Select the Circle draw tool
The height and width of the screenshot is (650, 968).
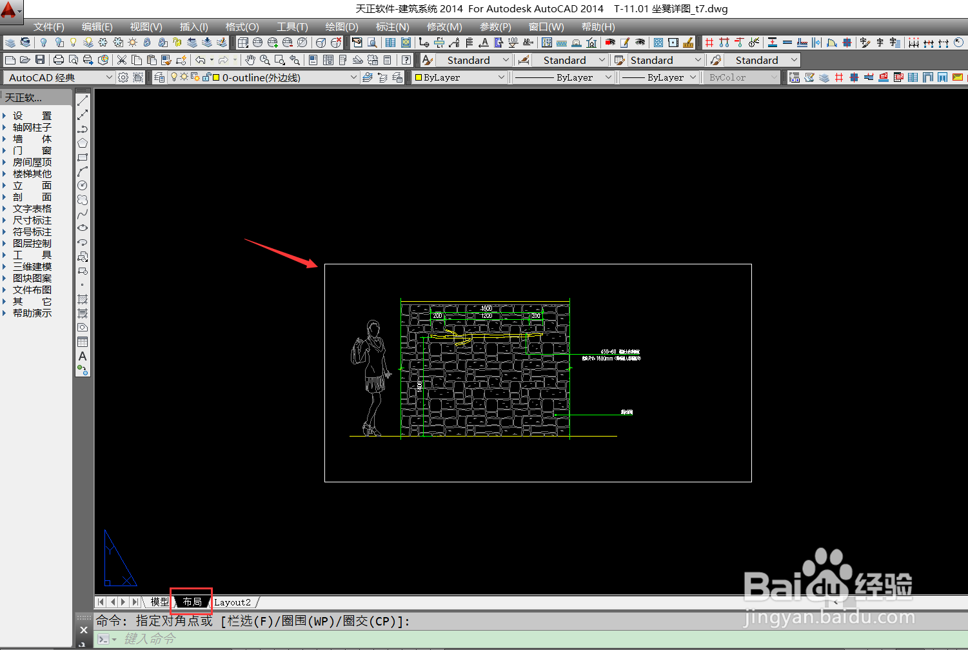(83, 186)
